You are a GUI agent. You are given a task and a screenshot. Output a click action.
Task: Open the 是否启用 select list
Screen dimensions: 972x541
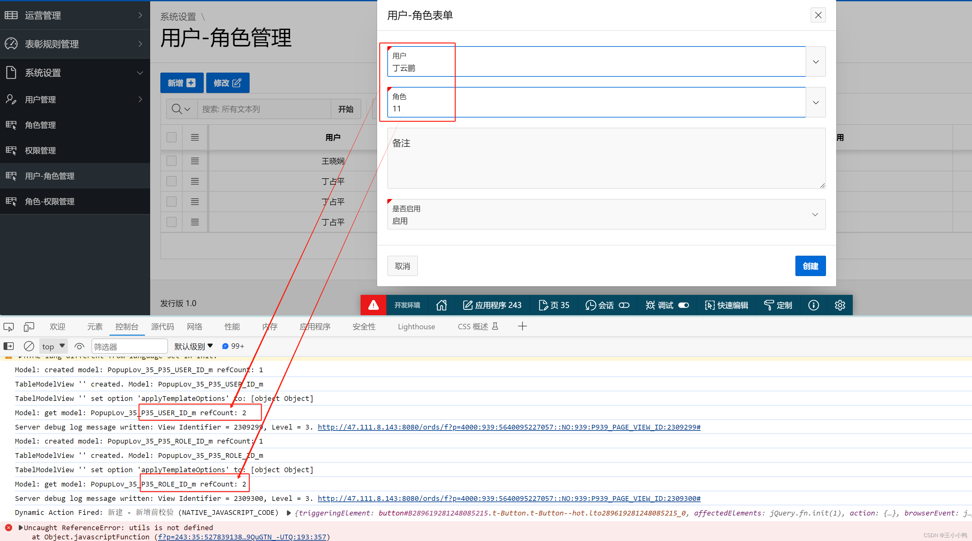pos(606,214)
